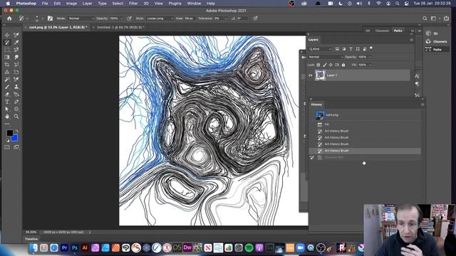Open the Style Loose Long dropdown
Viewport: 456px width, 256px height.
[x=160, y=18]
